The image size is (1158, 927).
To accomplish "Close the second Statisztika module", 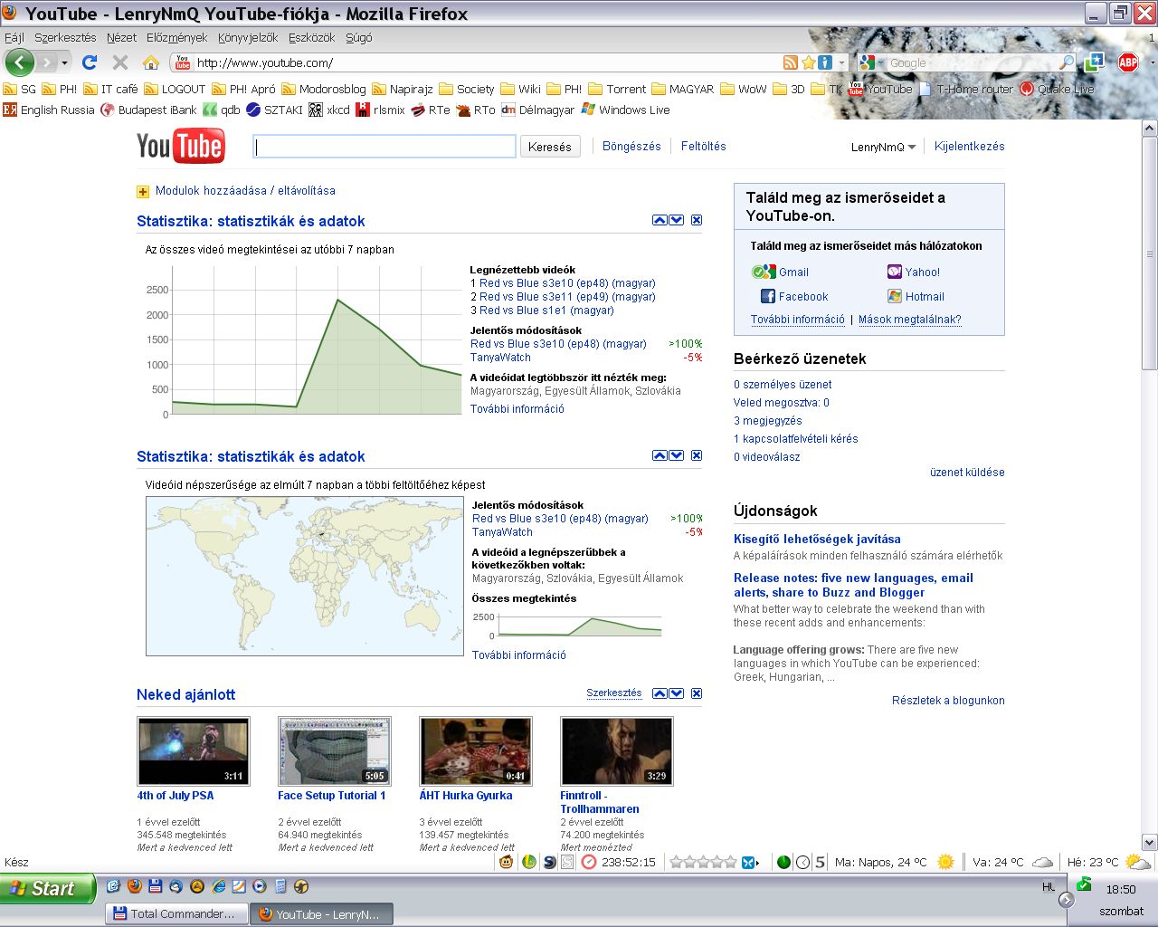I will tap(697, 455).
